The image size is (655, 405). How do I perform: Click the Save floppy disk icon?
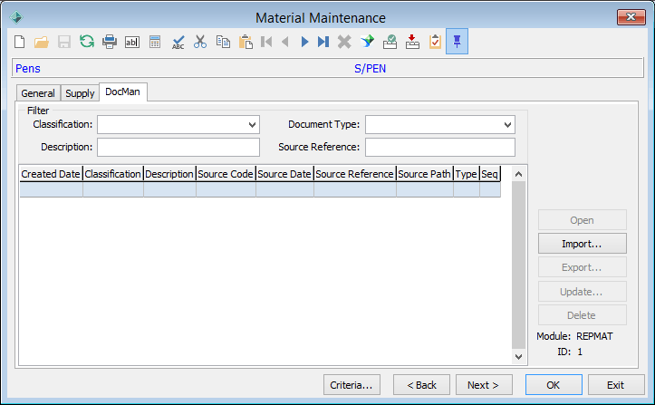tap(64, 42)
